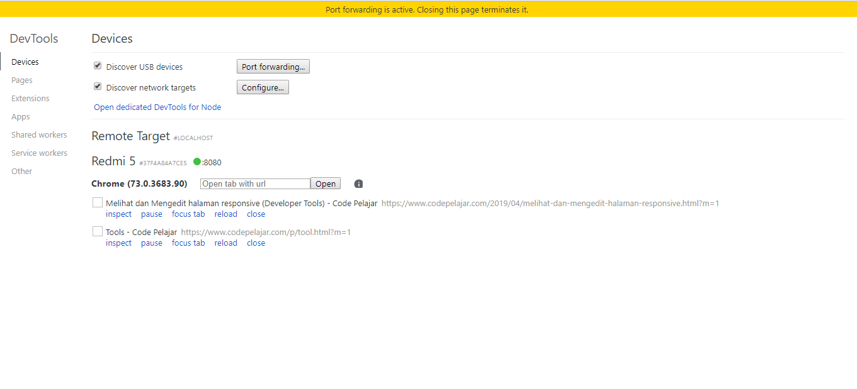Click the green port status indicator for :8080

pos(197,162)
